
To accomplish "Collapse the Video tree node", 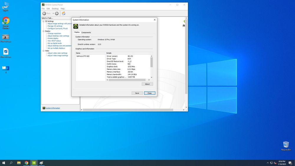I will pyautogui.click(x=43, y=51).
